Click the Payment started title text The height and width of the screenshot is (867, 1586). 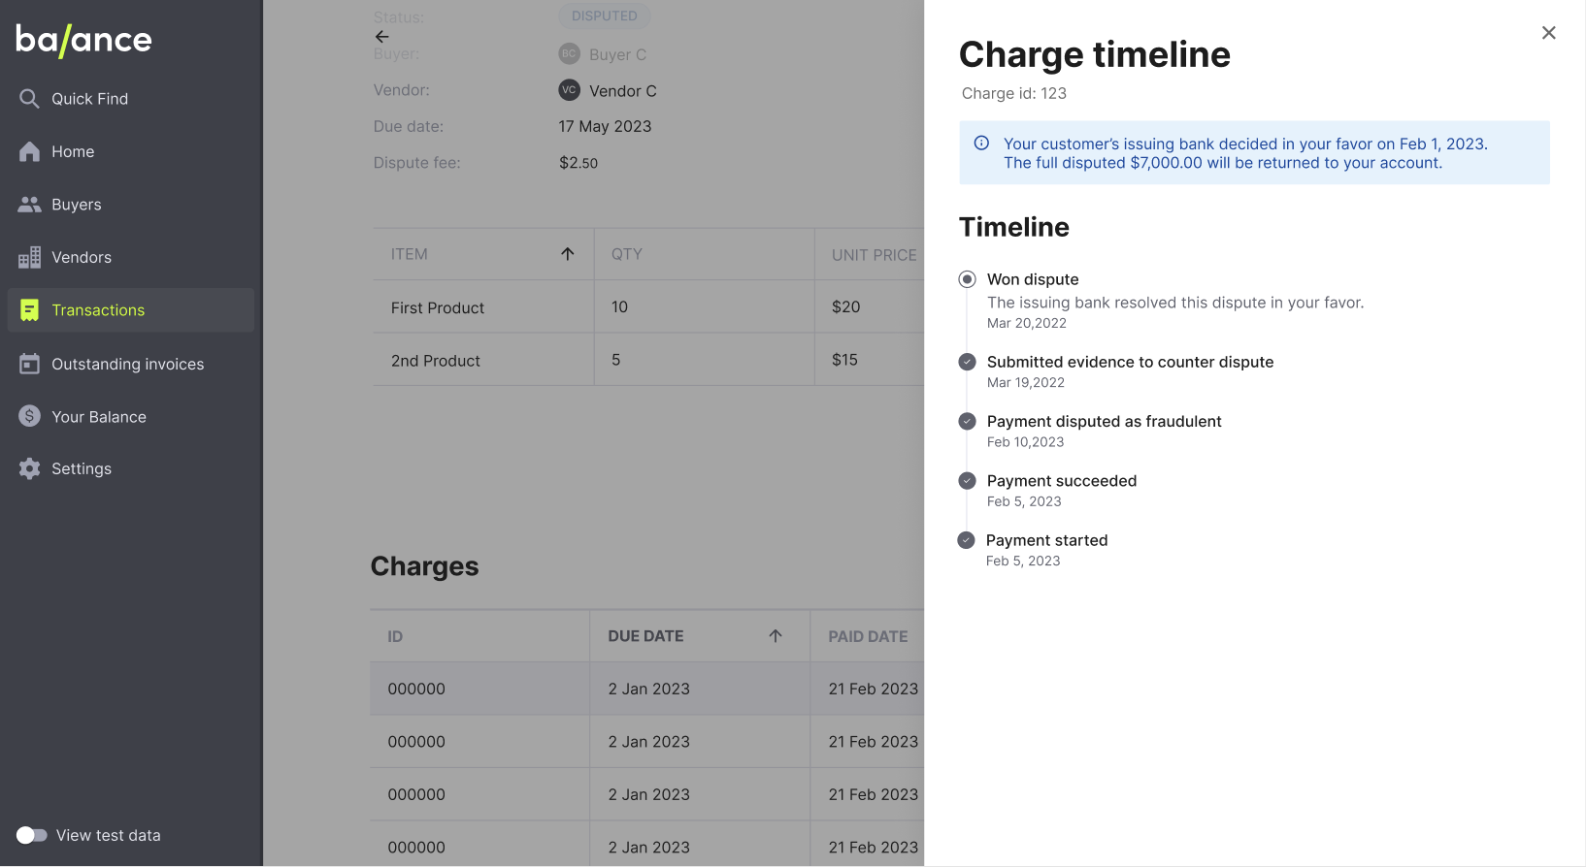(x=1047, y=540)
